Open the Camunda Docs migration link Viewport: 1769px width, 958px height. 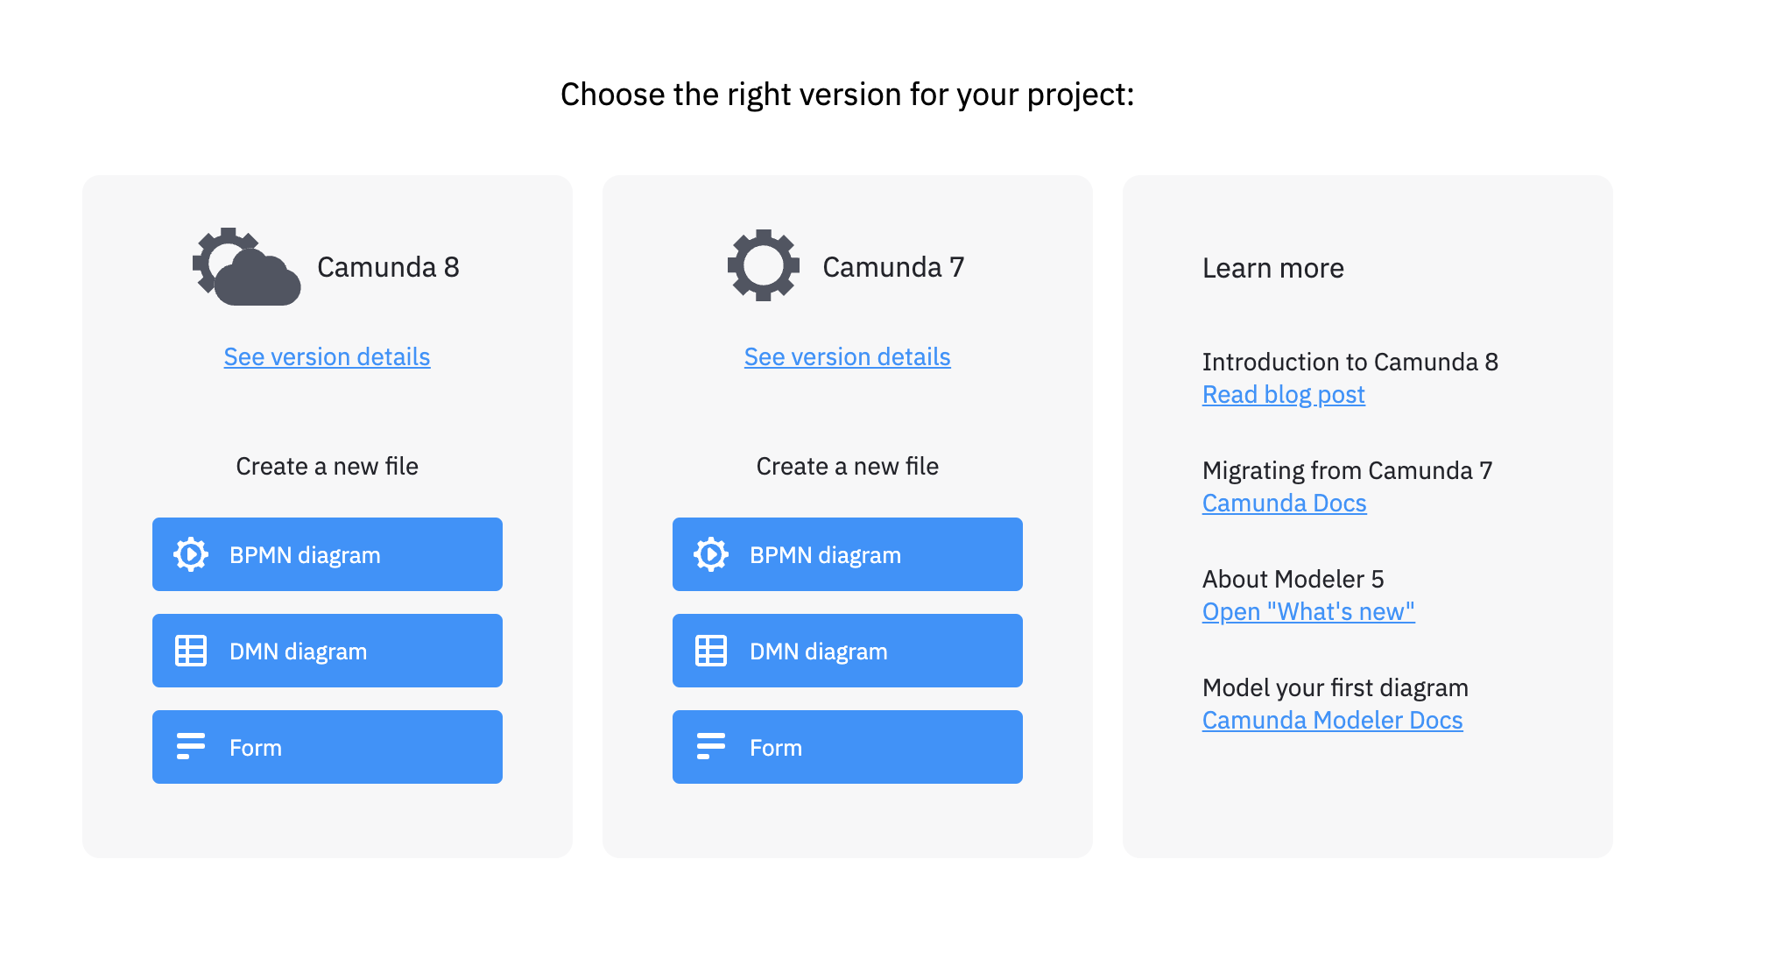click(x=1284, y=504)
